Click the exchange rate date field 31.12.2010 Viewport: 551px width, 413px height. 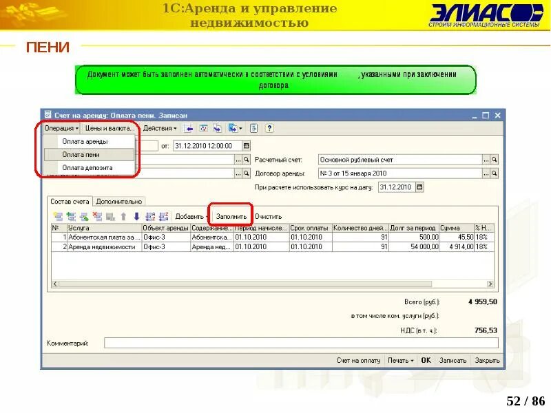coord(397,187)
